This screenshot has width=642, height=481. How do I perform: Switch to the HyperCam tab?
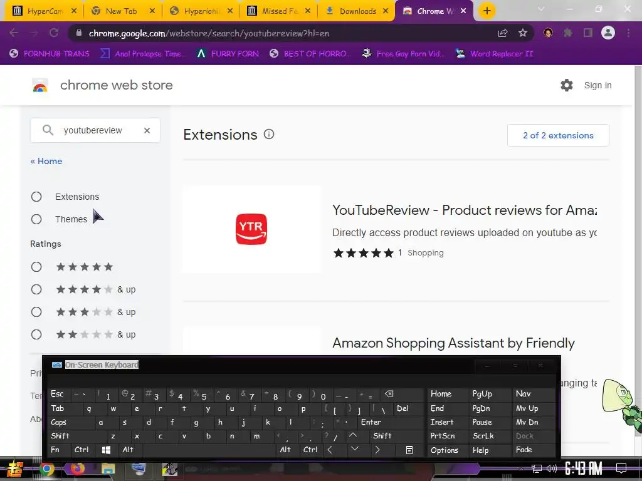(x=43, y=11)
